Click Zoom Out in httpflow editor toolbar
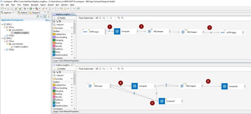251x114 pixels. point(122,18)
